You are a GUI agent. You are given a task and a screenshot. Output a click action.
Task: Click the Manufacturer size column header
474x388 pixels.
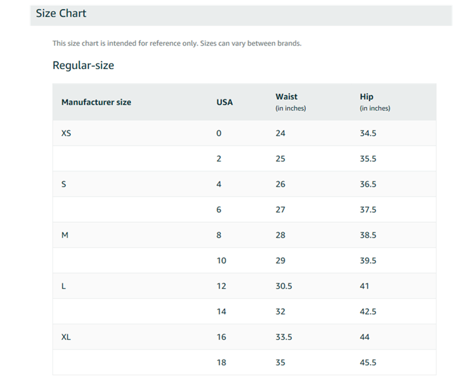click(x=96, y=102)
